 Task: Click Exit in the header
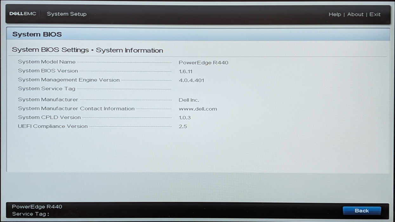[x=375, y=14]
